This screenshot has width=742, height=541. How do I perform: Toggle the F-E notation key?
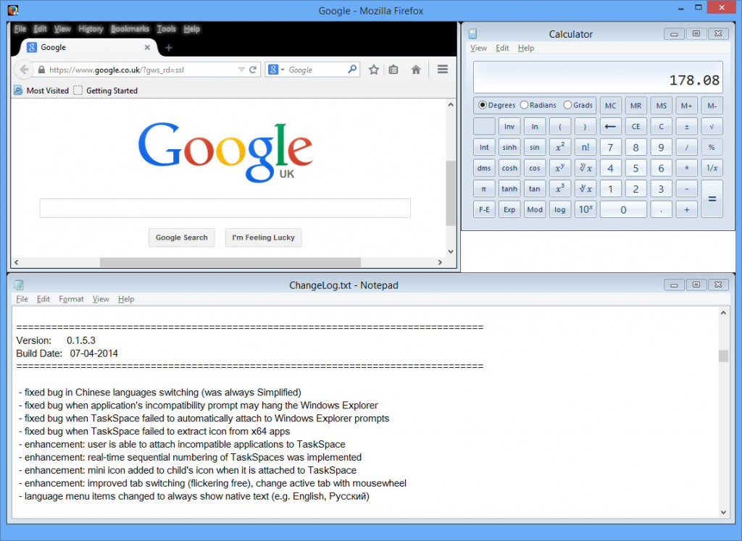(483, 209)
